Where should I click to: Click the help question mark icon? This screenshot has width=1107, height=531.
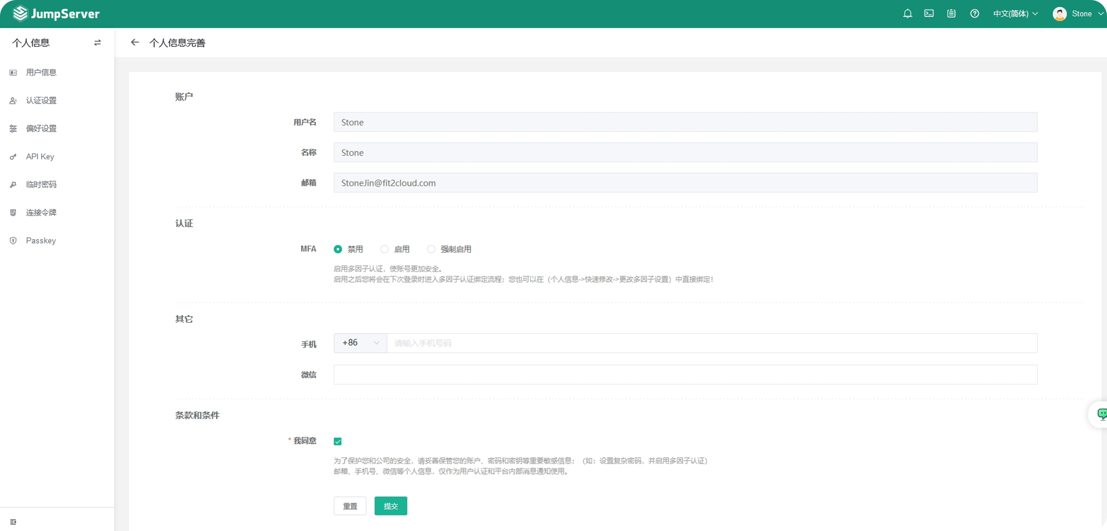[x=974, y=14]
